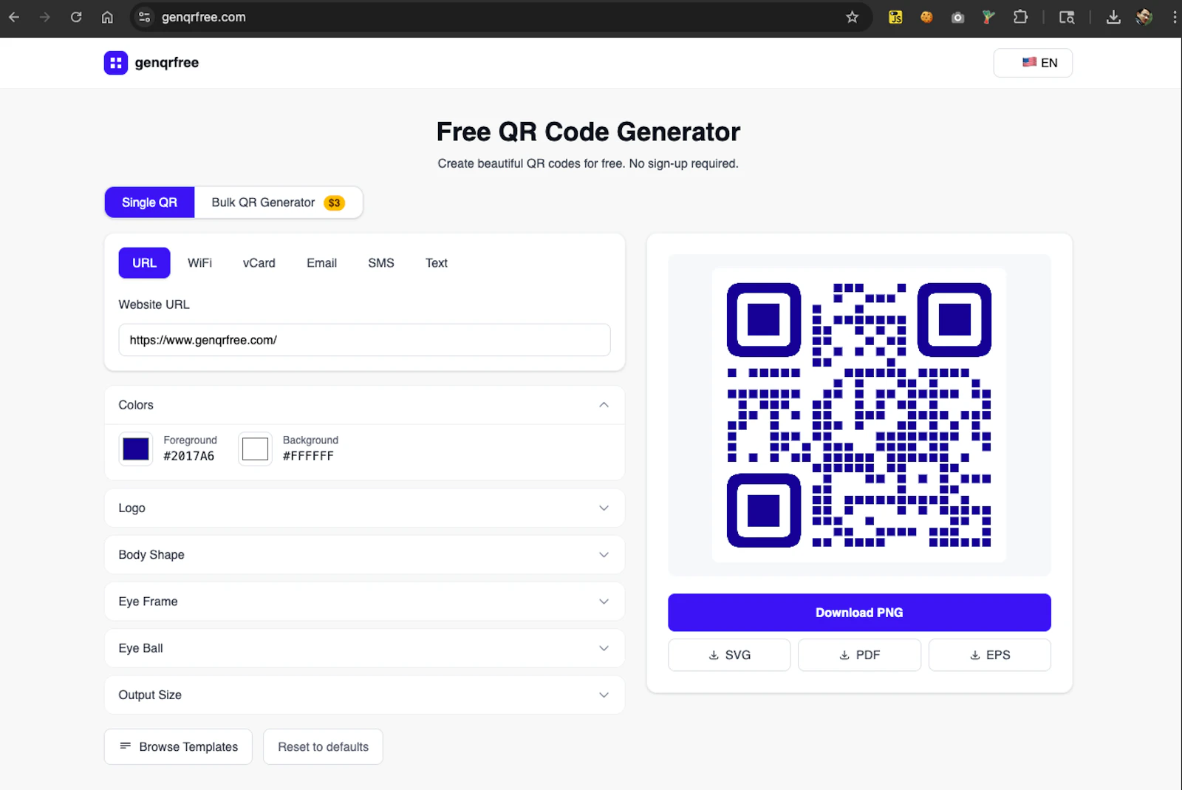Click the browser forward arrow

pos(45,17)
